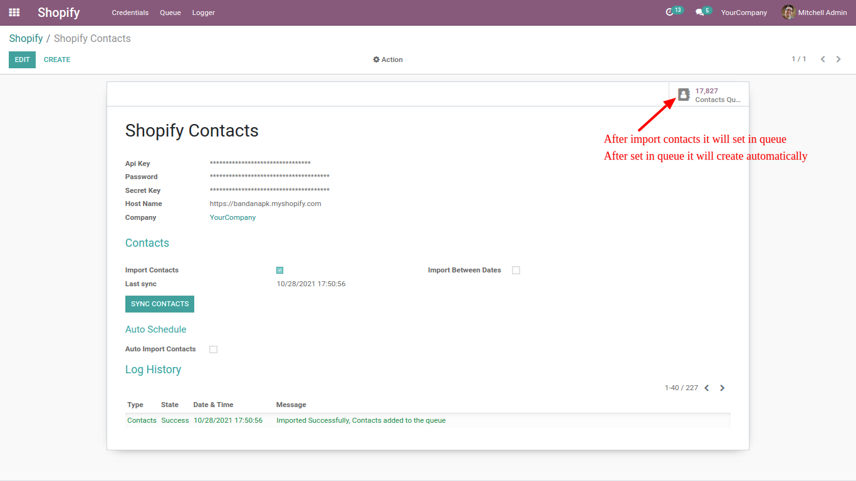Open the 17,827 Contacts Queue stat button
This screenshot has height=481, width=856.
[709, 95]
